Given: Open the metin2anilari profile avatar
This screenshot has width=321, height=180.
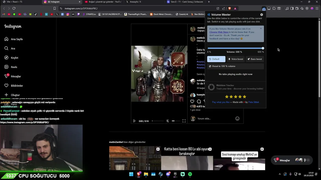Looking at the screenshot, I should (x=193, y=29).
